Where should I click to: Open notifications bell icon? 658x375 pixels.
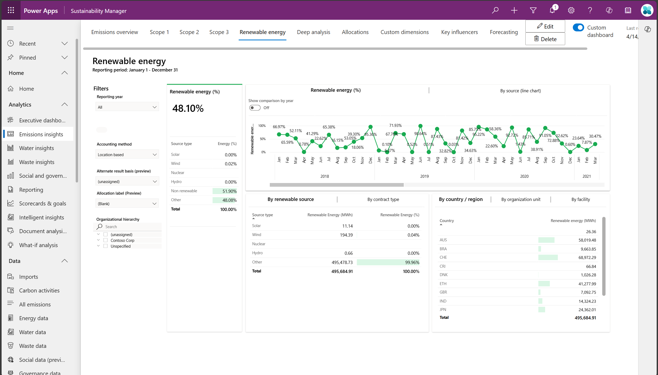tap(552, 11)
